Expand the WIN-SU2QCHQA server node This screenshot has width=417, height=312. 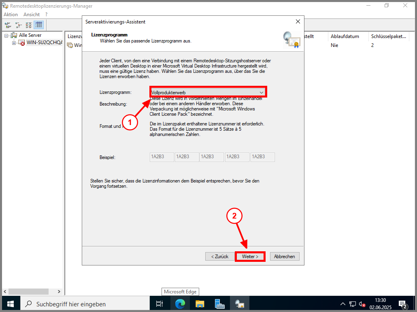(x=14, y=43)
